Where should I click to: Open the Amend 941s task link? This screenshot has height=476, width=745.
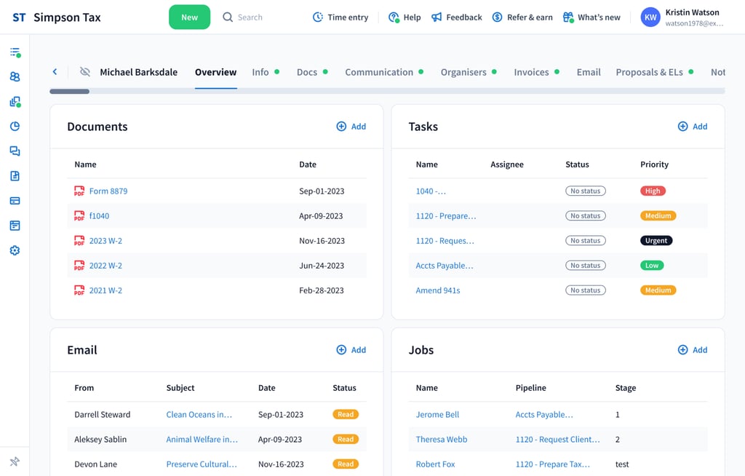438,290
